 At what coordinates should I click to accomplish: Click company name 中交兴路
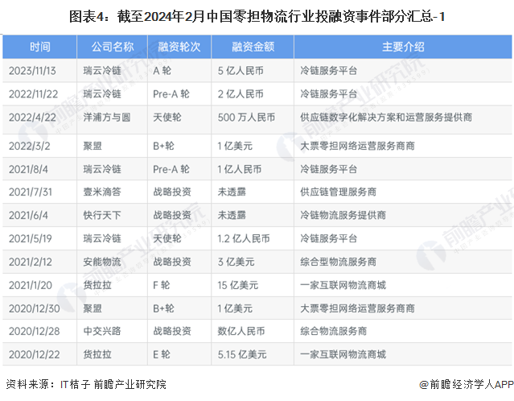(x=102, y=331)
